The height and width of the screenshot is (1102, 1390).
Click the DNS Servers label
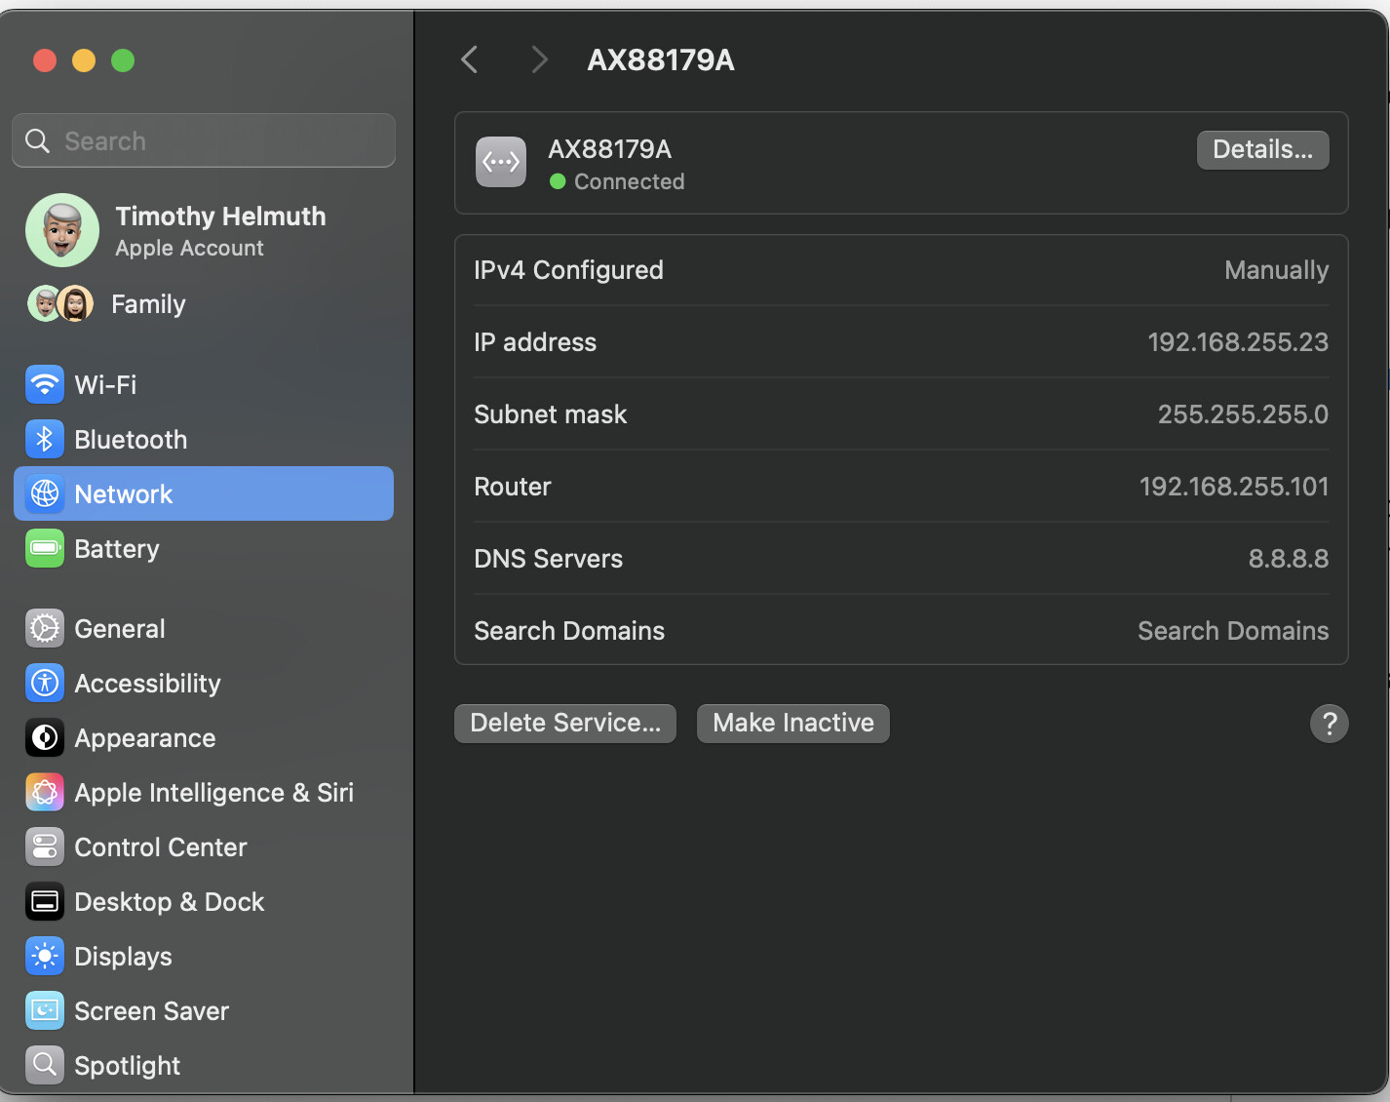pos(548,559)
